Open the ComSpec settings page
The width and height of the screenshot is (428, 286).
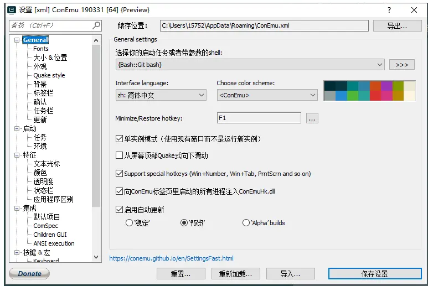45,226
